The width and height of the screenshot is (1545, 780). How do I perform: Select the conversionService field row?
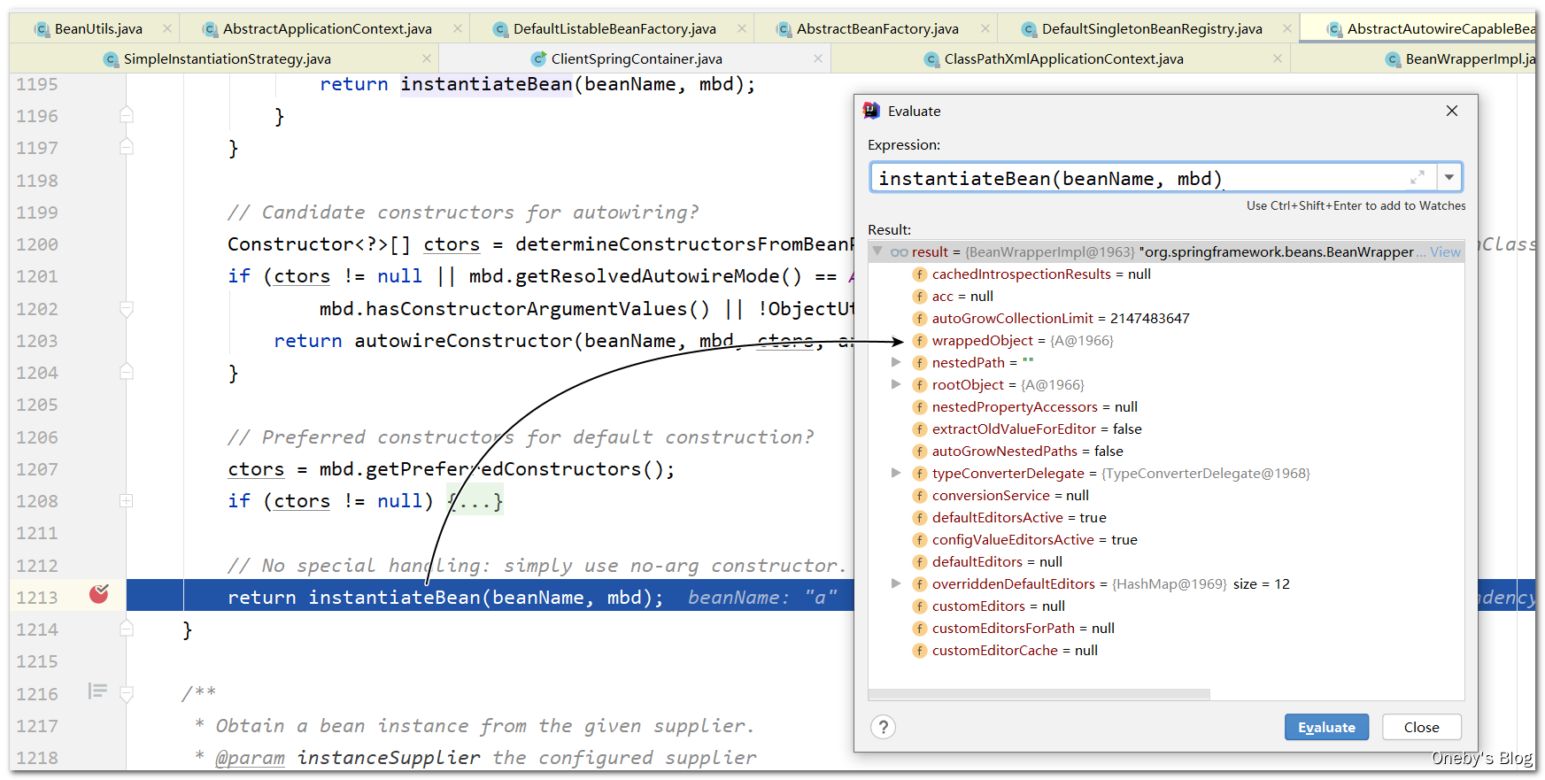(1166, 495)
